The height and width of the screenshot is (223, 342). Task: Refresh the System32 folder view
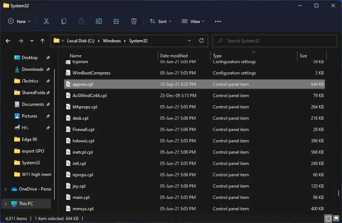tap(201, 41)
